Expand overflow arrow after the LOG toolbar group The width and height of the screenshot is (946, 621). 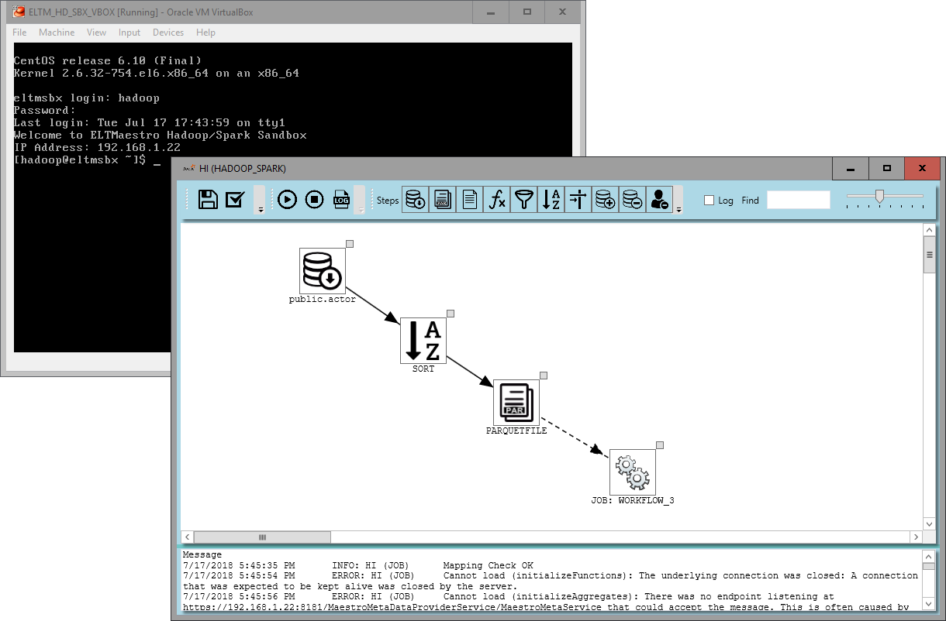coord(360,200)
